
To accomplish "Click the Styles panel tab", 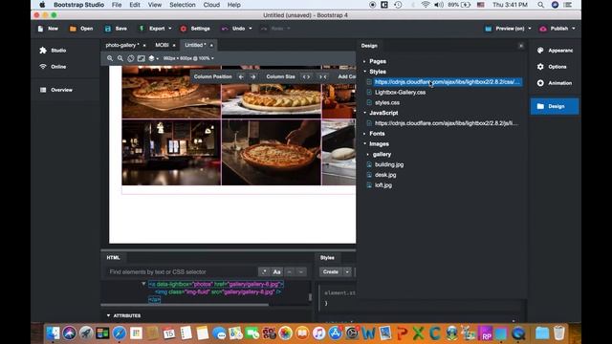I will (327, 258).
